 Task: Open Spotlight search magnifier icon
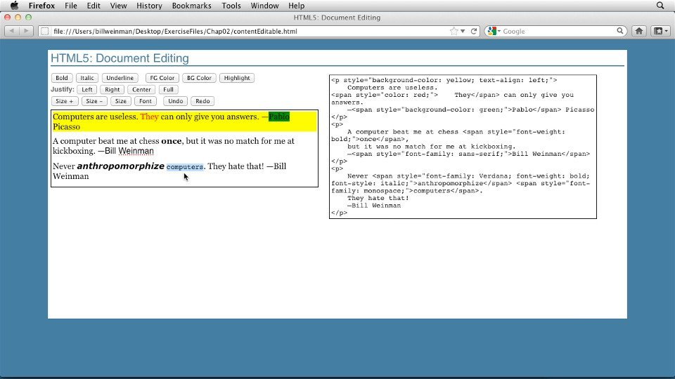(660, 6)
